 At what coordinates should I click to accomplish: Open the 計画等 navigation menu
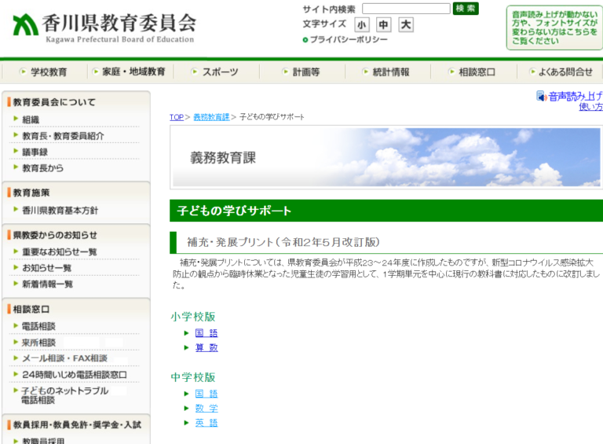[301, 72]
